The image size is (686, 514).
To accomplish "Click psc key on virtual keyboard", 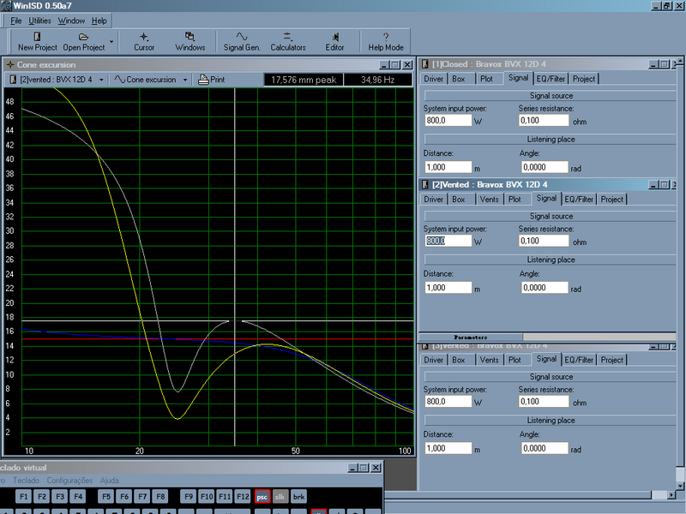I will 262,497.
